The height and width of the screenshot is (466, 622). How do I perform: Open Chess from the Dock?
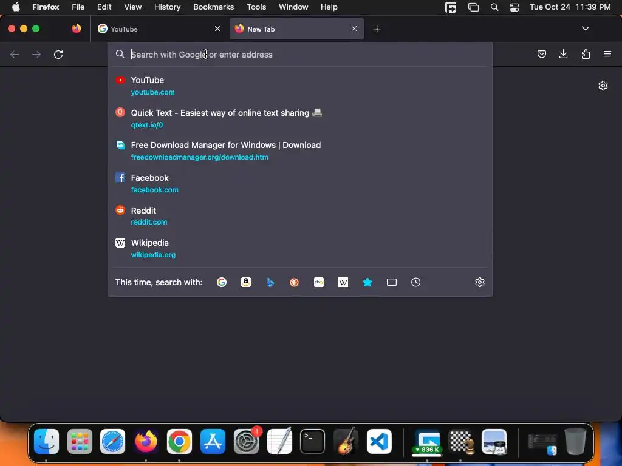click(460, 441)
